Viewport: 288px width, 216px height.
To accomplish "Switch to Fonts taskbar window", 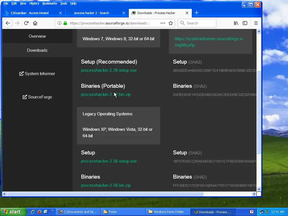I will pos(123,212).
